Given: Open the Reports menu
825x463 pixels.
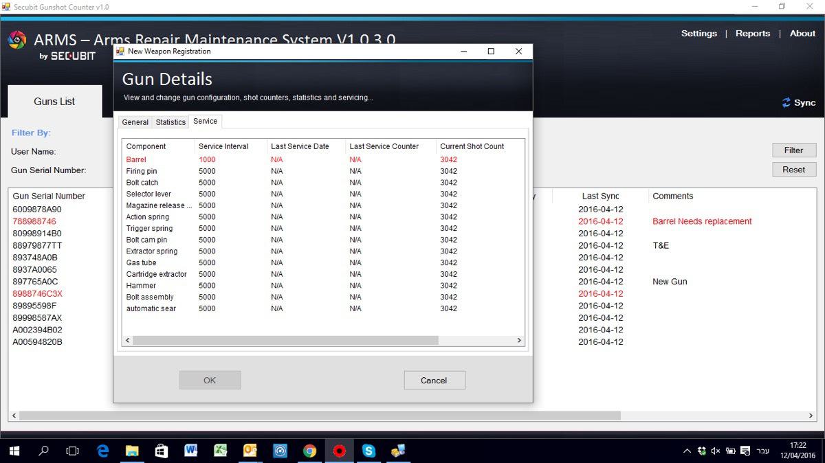Looking at the screenshot, I should pos(752,34).
